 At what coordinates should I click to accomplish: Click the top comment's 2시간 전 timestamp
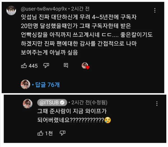click(80, 9)
